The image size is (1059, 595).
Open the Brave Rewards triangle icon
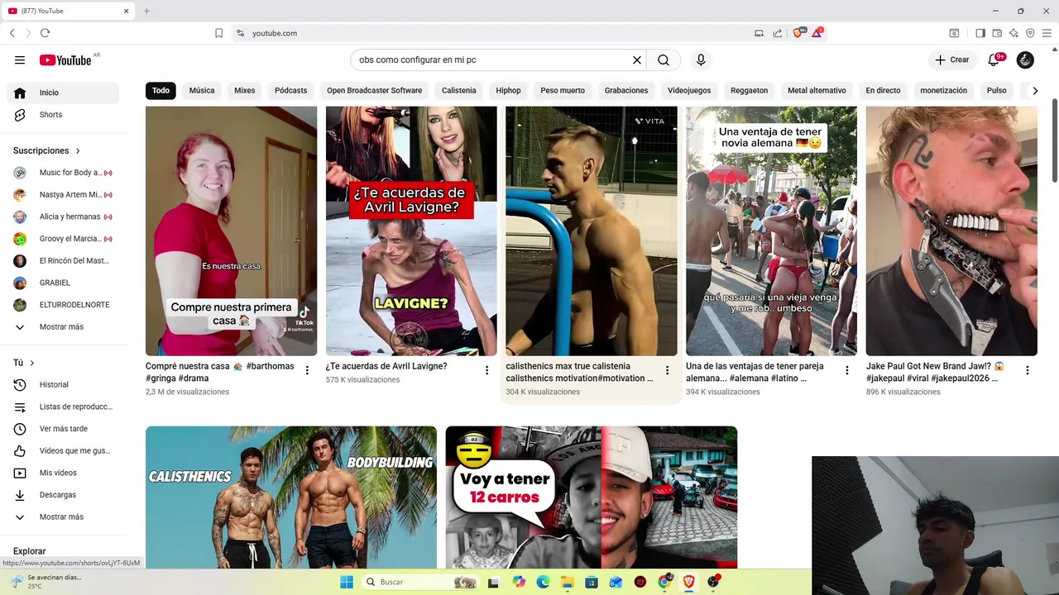[x=817, y=33]
